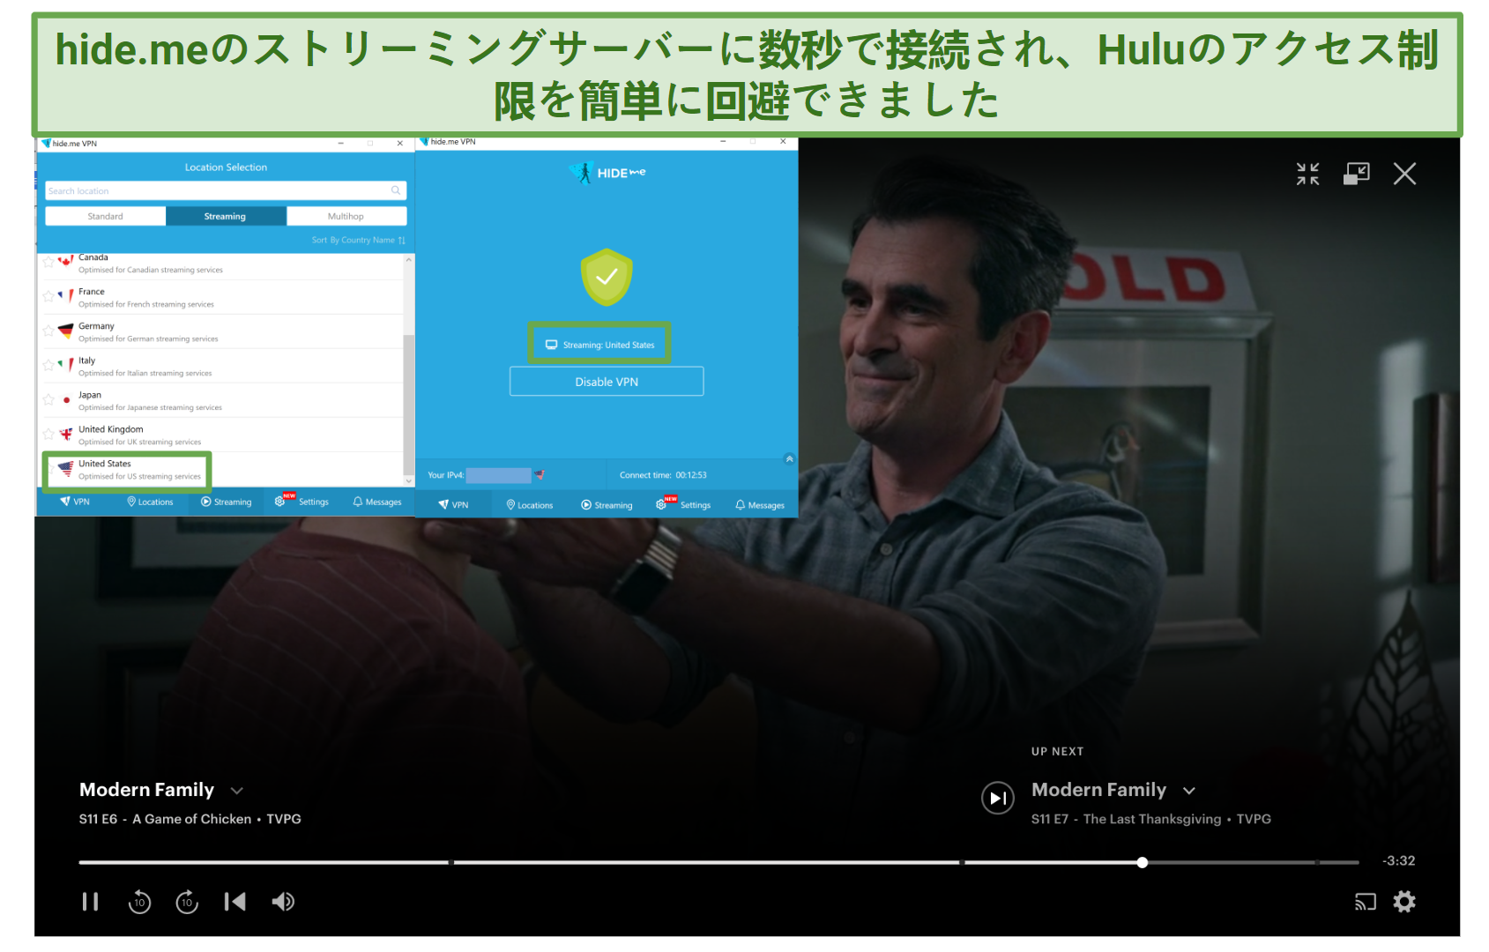This screenshot has height=952, width=1489.
Task: Exit fullscreen with the collapse arrows icon
Action: click(x=1308, y=174)
